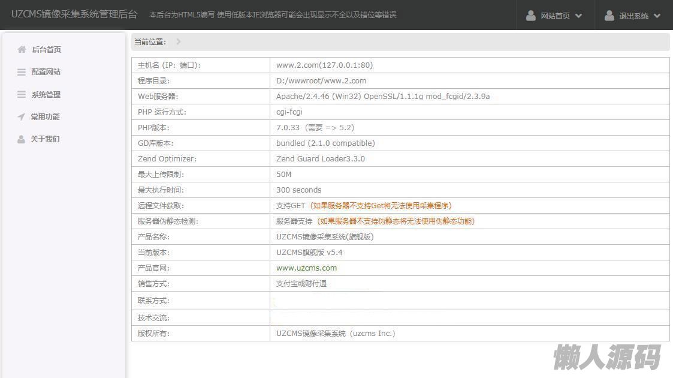Expand the 网站首页 dropdown chevron
The image size is (673, 378).
click(578, 16)
